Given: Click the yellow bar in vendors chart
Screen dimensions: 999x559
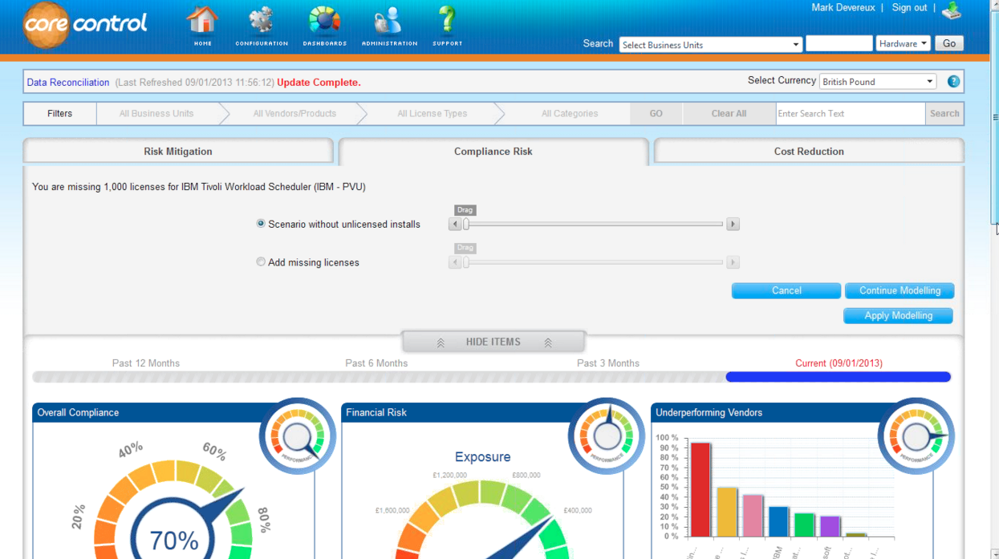Looking at the screenshot, I should [x=727, y=512].
